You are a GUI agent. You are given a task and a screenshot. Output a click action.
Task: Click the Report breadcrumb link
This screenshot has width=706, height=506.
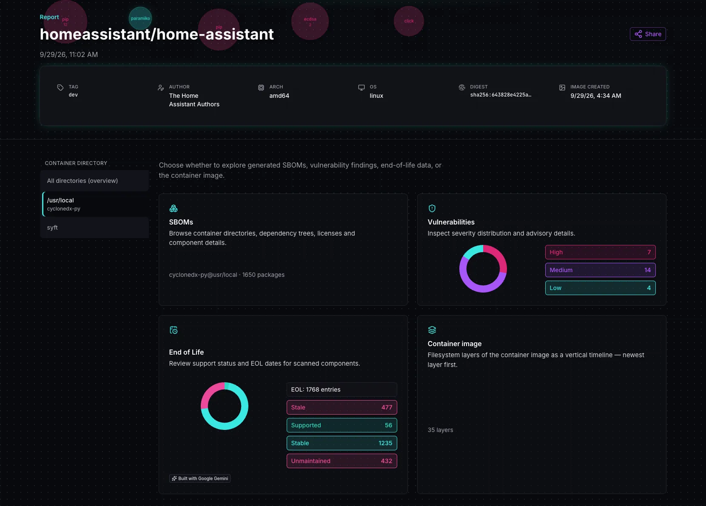pos(49,17)
